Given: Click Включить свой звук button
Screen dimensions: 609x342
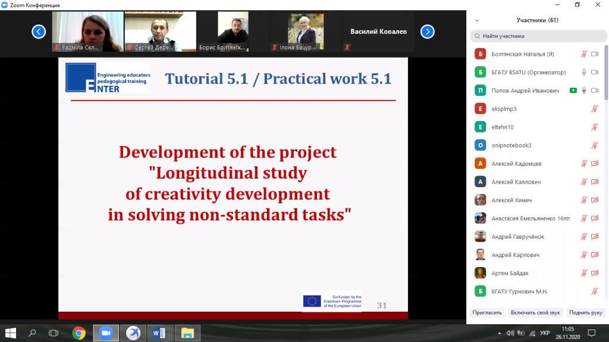Looking at the screenshot, I should pos(535,312).
